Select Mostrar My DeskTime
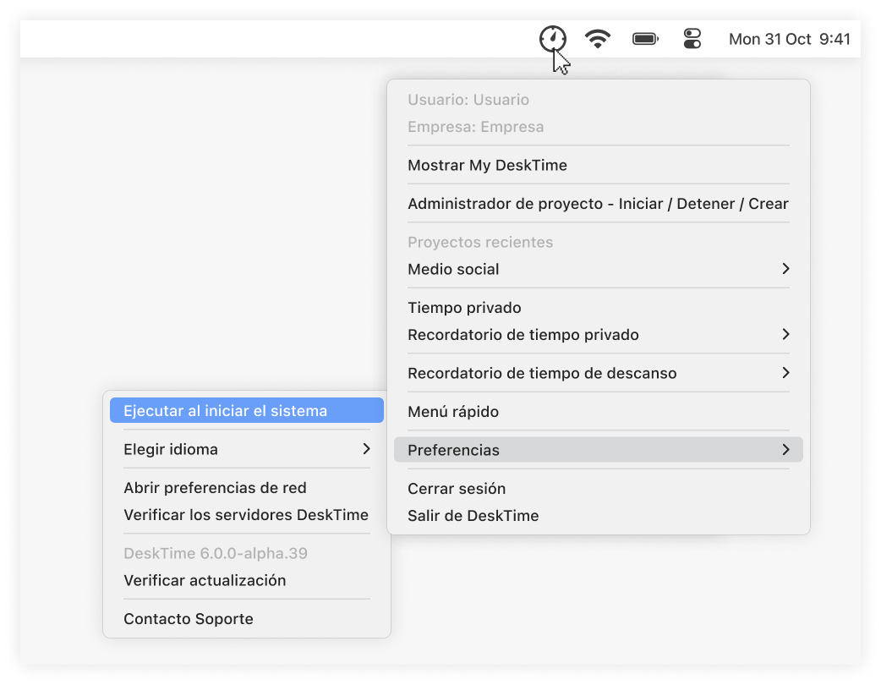The width and height of the screenshot is (881, 685). tap(599, 165)
